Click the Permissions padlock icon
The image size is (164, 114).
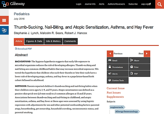point(110,67)
